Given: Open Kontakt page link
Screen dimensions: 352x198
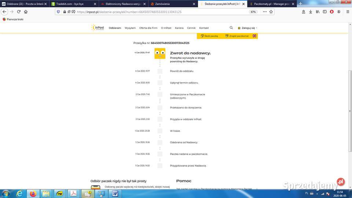Looking at the screenshot, I should (x=204, y=28).
